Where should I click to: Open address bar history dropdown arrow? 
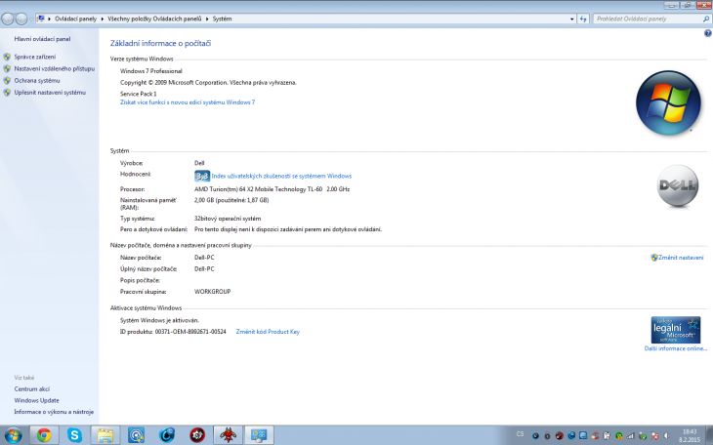[x=572, y=19]
